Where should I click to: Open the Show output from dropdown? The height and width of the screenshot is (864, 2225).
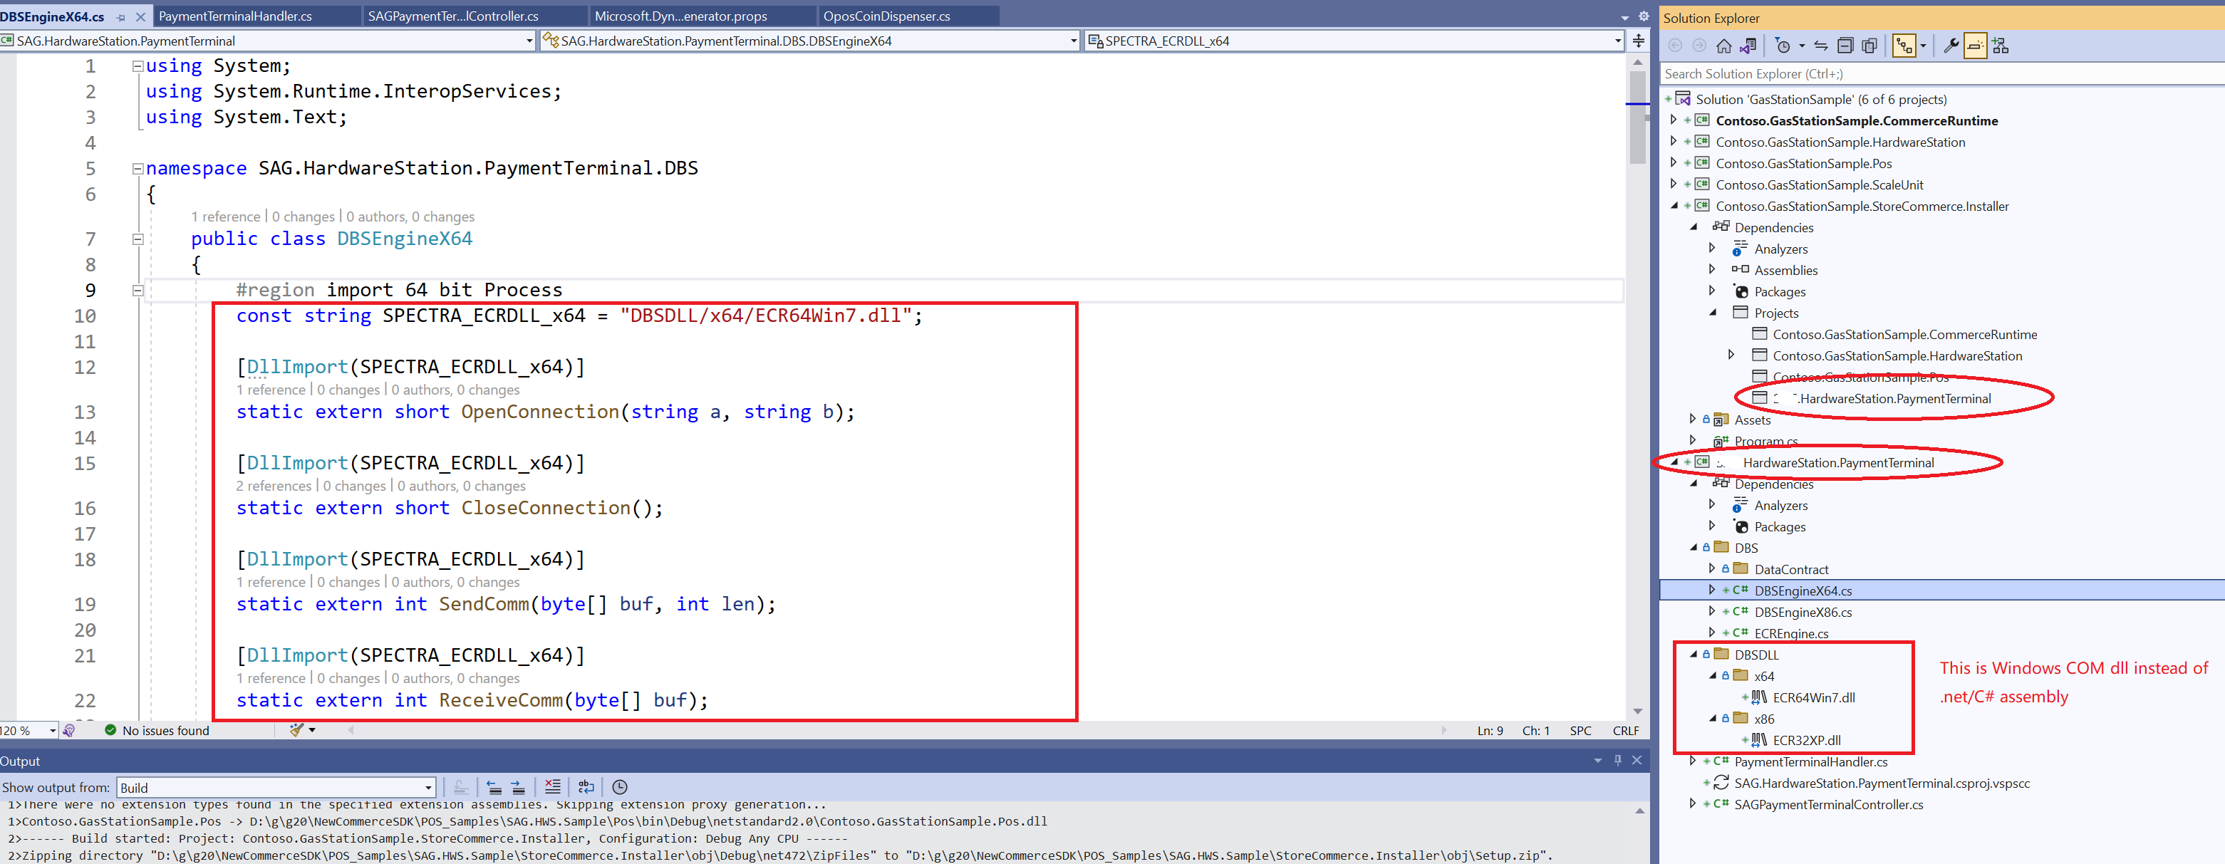428,786
